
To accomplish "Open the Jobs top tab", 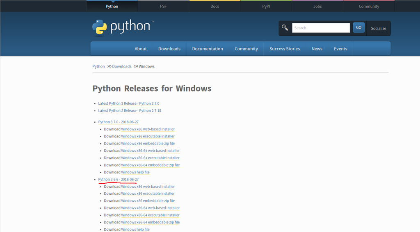I will point(317,6).
